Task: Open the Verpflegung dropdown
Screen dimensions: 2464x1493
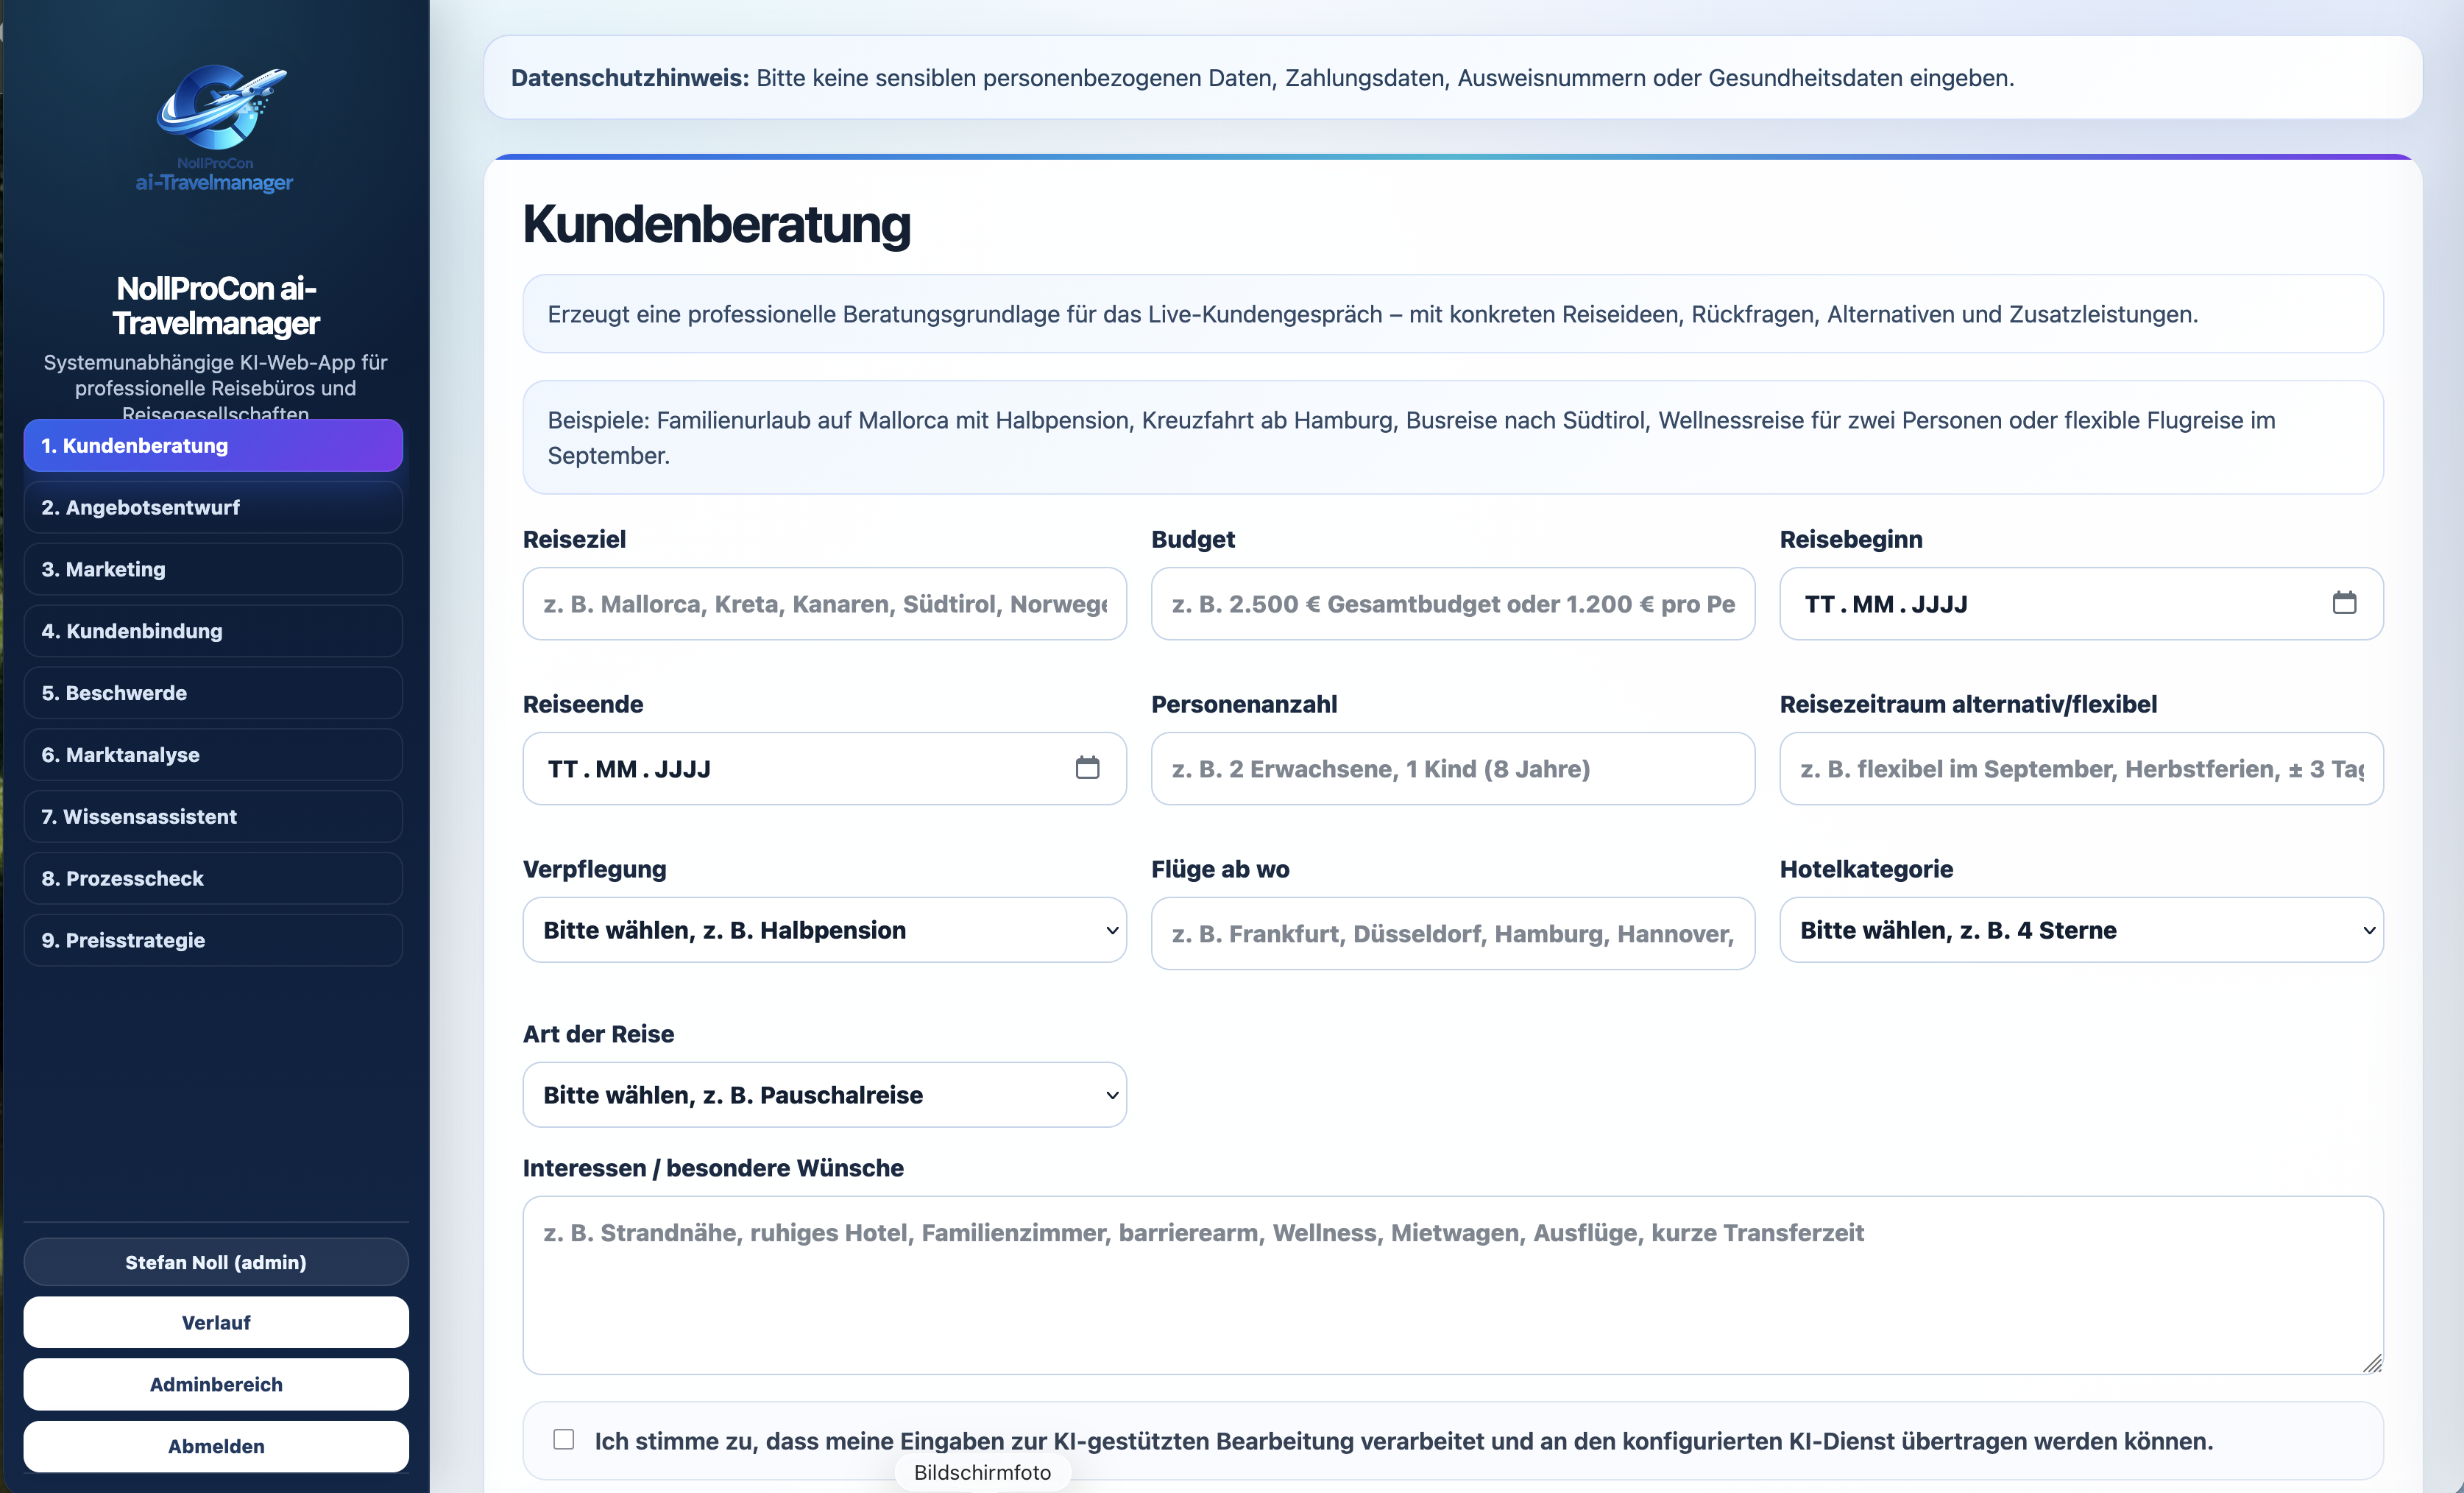Action: (824, 930)
